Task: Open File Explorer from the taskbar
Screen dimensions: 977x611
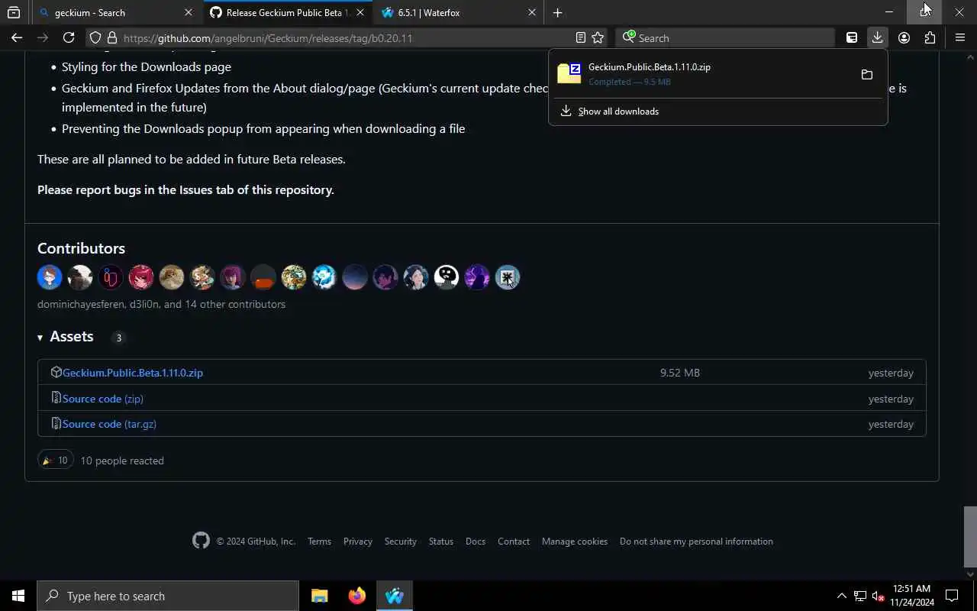Action: [x=319, y=596]
